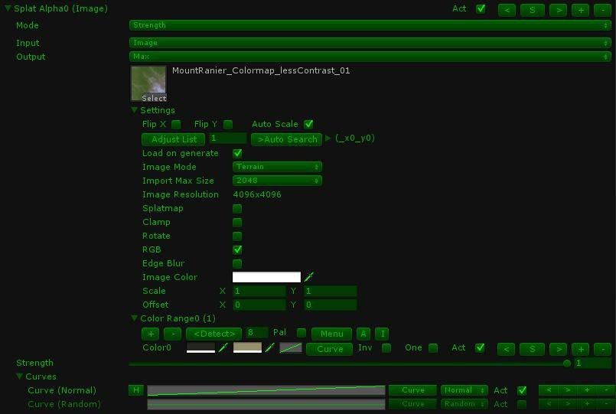Click the S button in Splat Alpha0 header
This screenshot has width=616, height=414.
point(532,10)
